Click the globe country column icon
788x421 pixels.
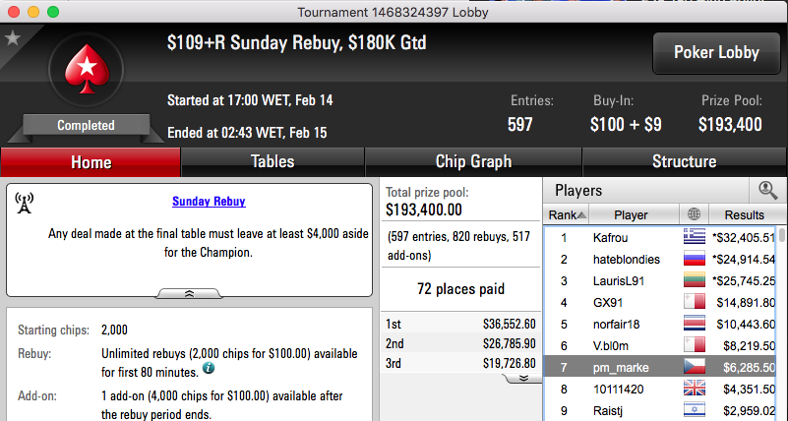(x=694, y=214)
